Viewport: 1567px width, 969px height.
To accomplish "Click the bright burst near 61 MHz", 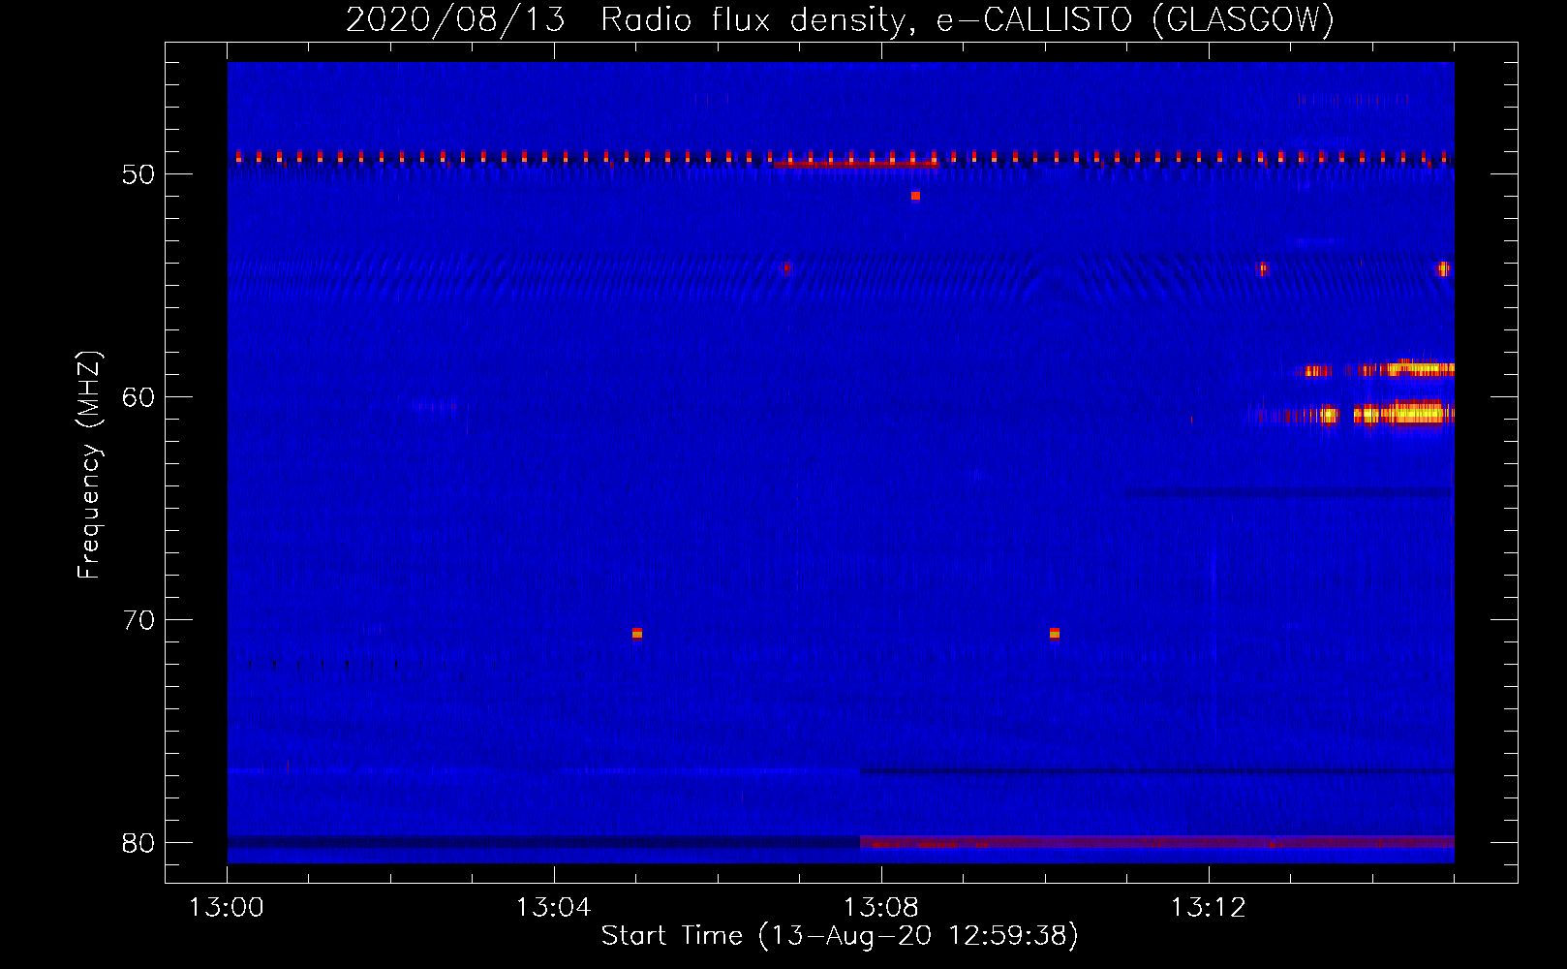I will pyautogui.click(x=1402, y=414).
